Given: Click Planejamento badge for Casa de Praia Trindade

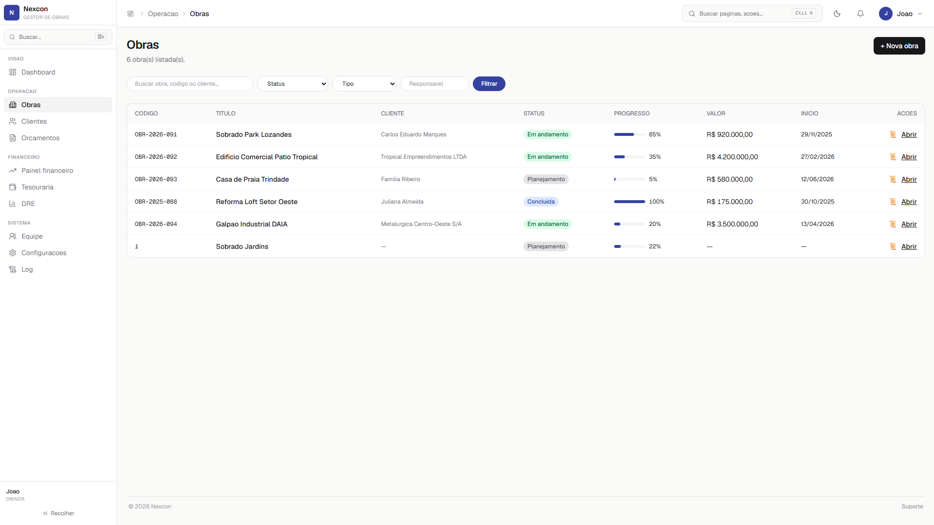Looking at the screenshot, I should coord(546,179).
